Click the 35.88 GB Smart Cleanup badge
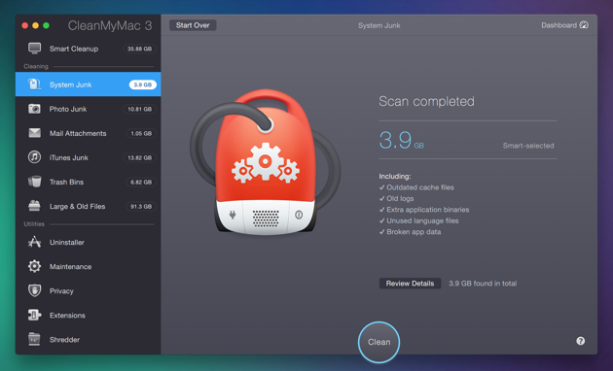The image size is (613, 371). point(139,49)
